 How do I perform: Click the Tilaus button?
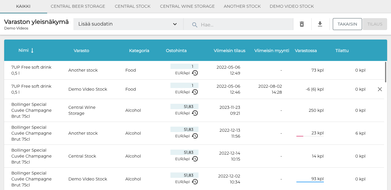pos(375,24)
